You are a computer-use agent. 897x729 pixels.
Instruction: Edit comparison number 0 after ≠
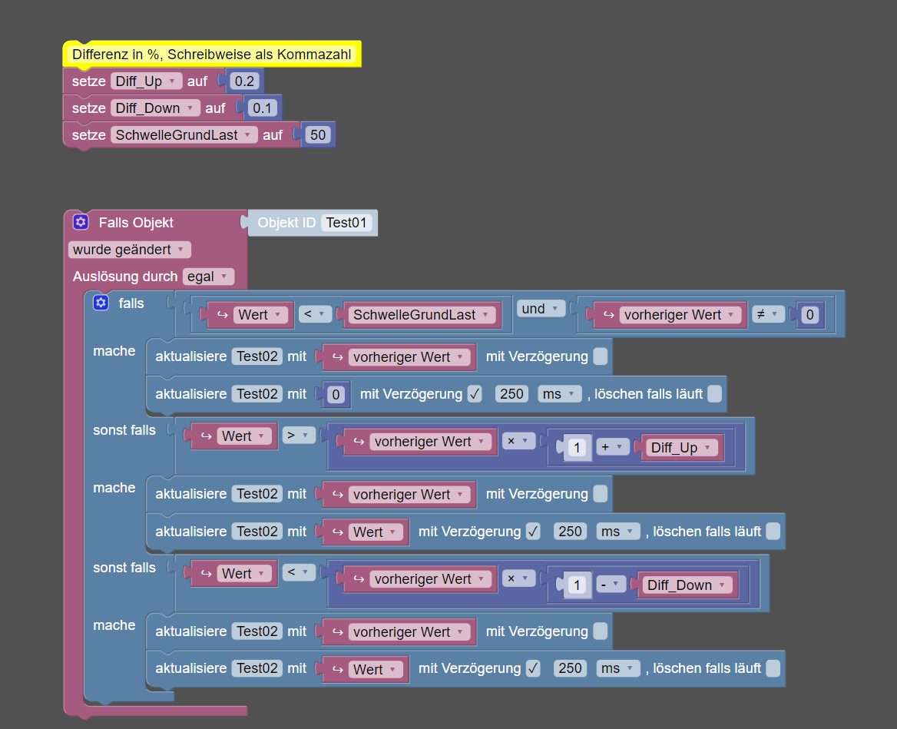(x=809, y=315)
